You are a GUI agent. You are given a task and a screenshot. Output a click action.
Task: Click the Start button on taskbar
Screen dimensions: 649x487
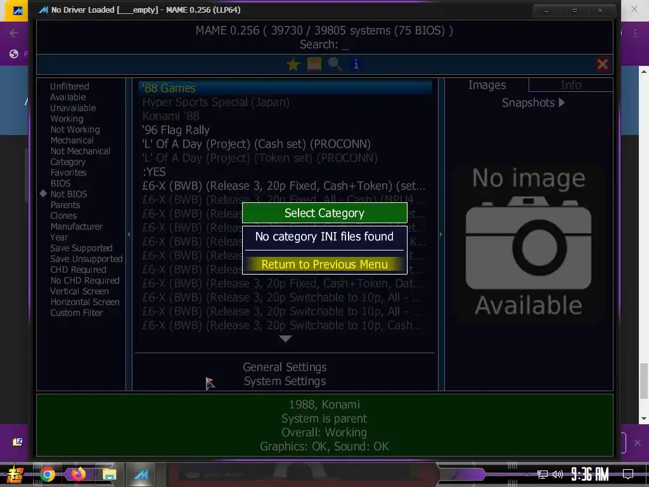click(x=15, y=474)
